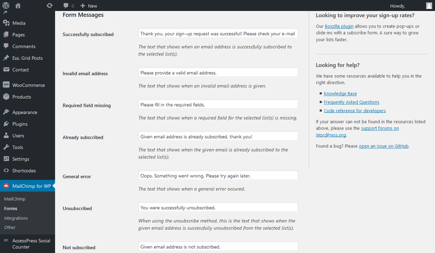This screenshot has height=253, width=435.
Task: Click the New content button in toolbar
Action: [x=89, y=6]
